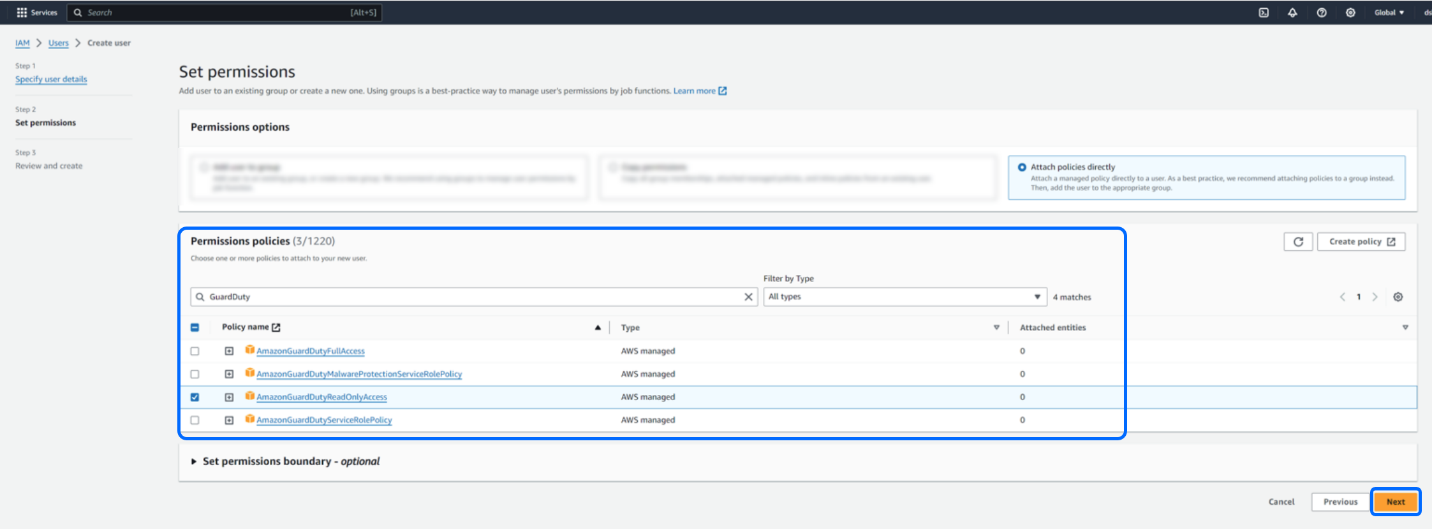Viewport: 1432px width, 529px height.
Task: Open the notifications bell
Action: (1292, 12)
